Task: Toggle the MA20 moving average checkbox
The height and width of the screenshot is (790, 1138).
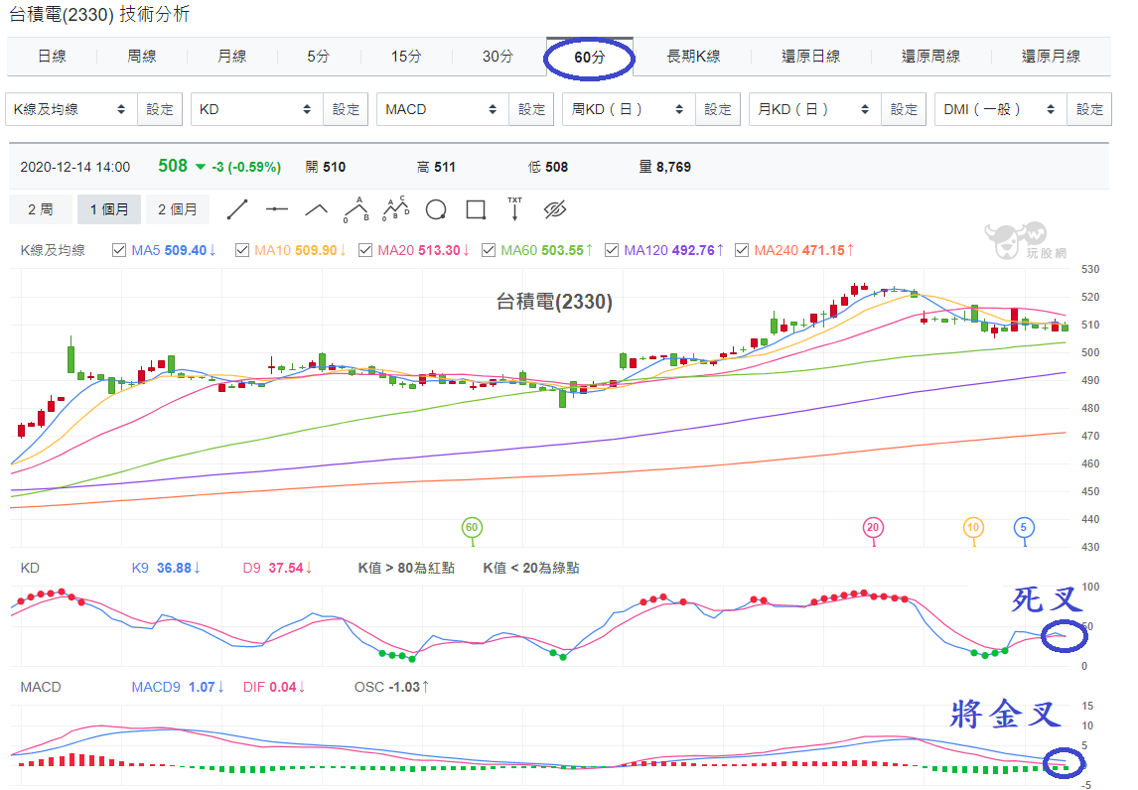Action: 365,250
